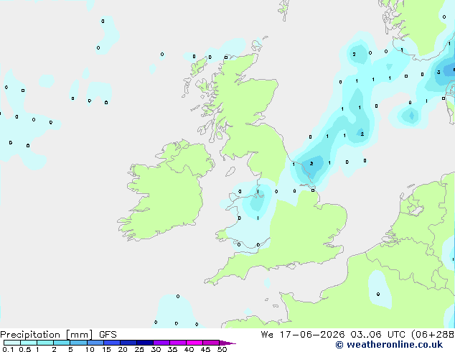Viewport: 455px width, 352px height.
Task: Click the legend scale label "25"
Action: tap(139, 349)
